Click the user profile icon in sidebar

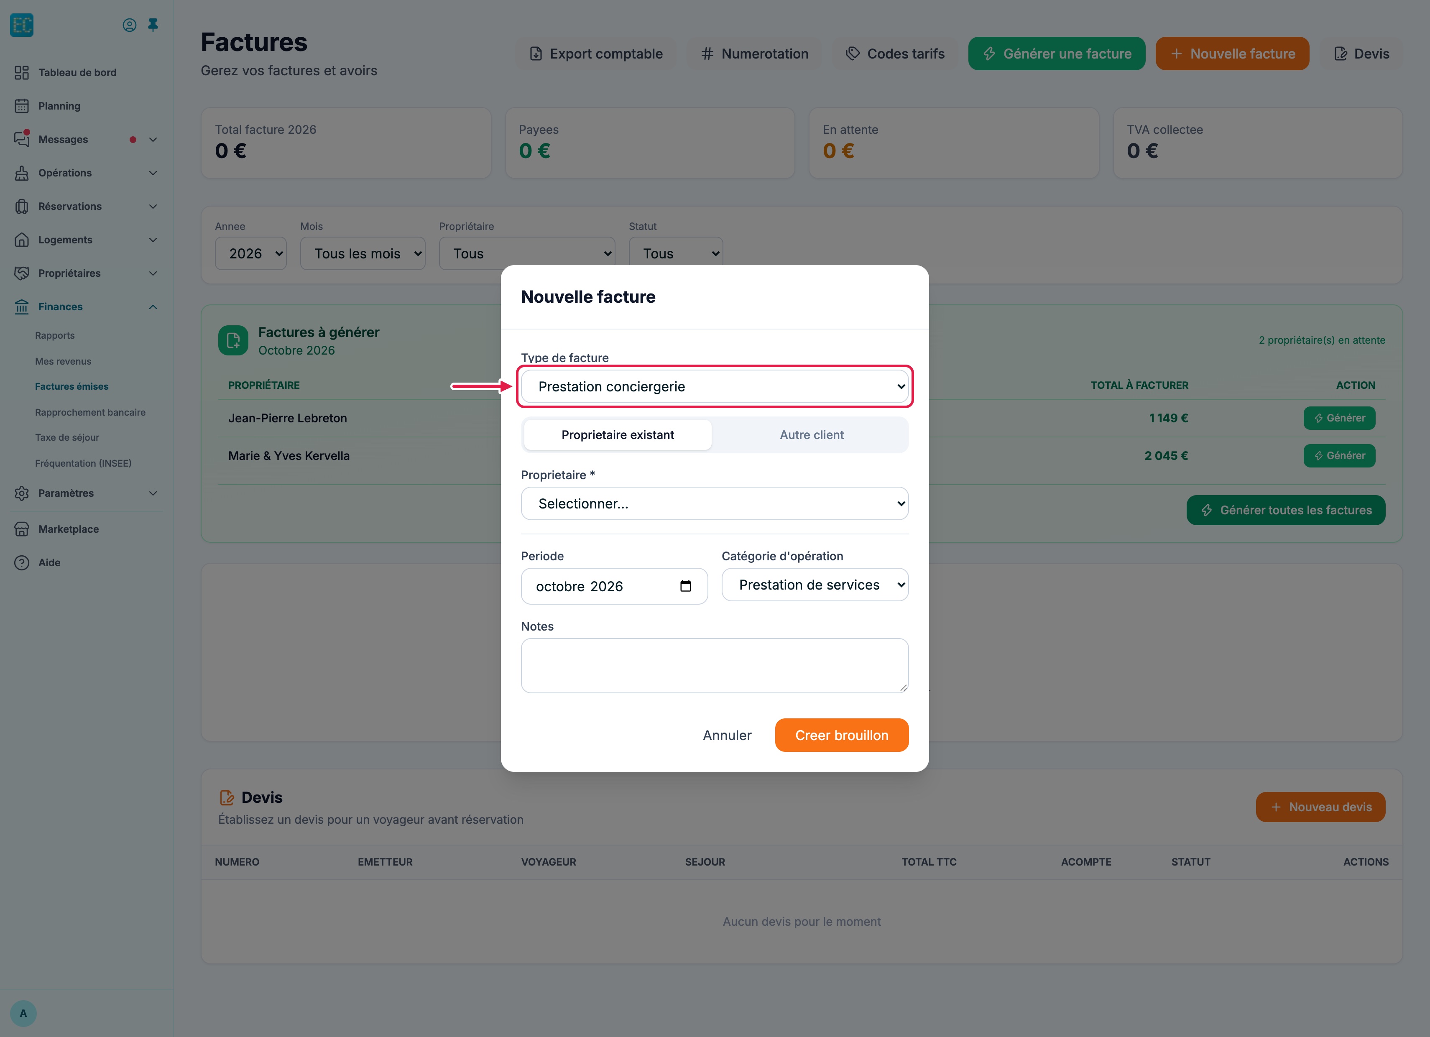tap(129, 25)
